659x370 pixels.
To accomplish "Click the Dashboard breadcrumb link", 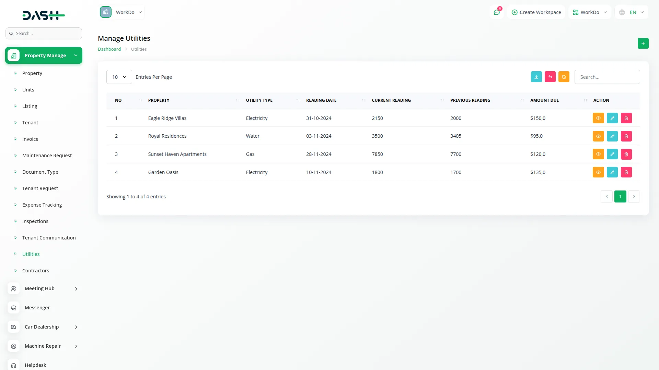I will coord(109,49).
